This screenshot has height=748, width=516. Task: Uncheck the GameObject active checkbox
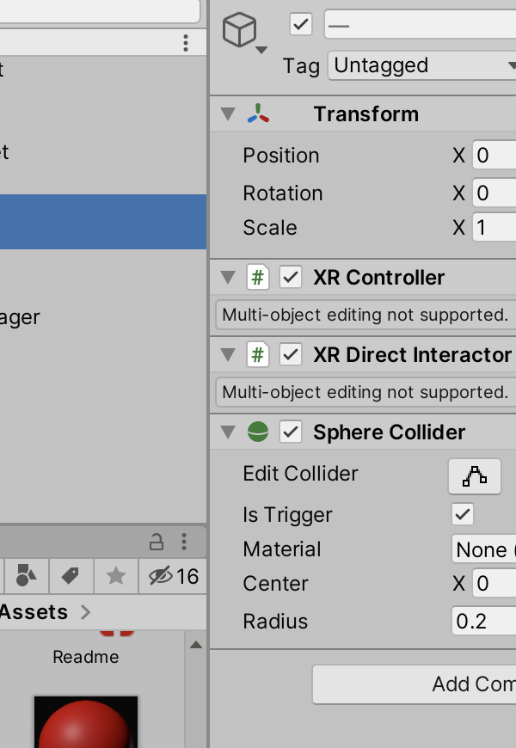tap(301, 24)
